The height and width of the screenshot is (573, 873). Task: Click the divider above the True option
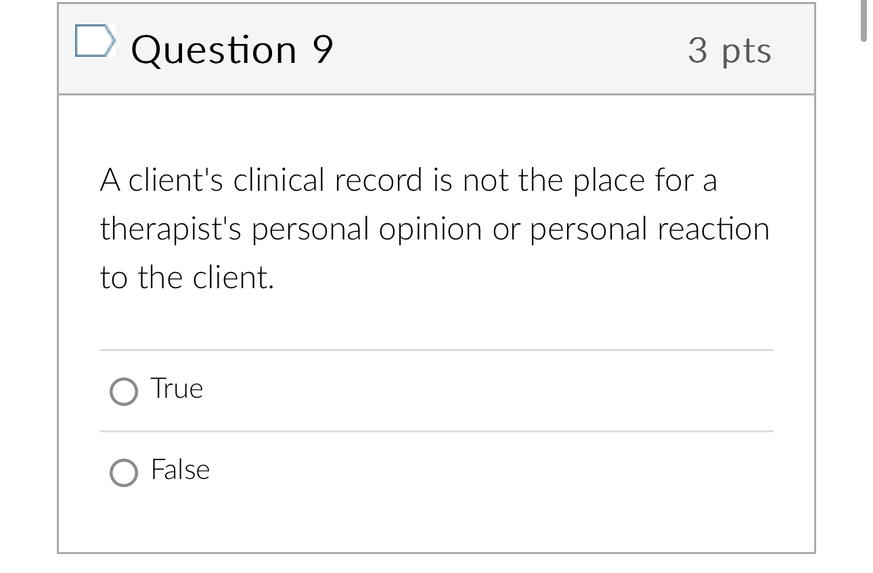(x=436, y=350)
